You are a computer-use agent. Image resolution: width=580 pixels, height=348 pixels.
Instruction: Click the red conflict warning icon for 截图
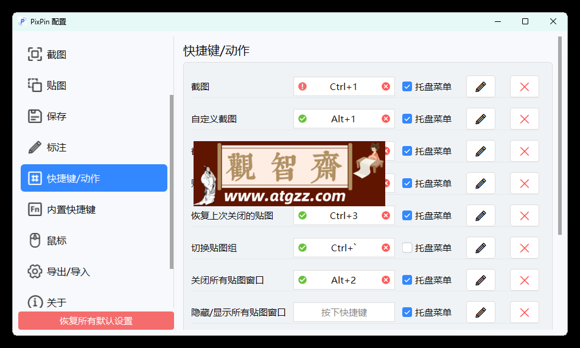(x=302, y=86)
